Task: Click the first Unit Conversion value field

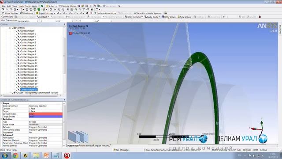Action: point(48,21)
